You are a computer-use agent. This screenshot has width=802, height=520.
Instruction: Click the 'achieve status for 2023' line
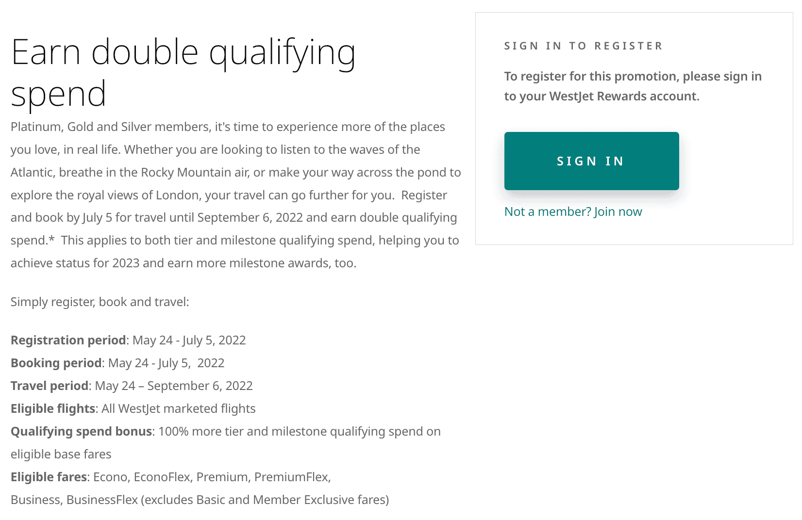183,263
